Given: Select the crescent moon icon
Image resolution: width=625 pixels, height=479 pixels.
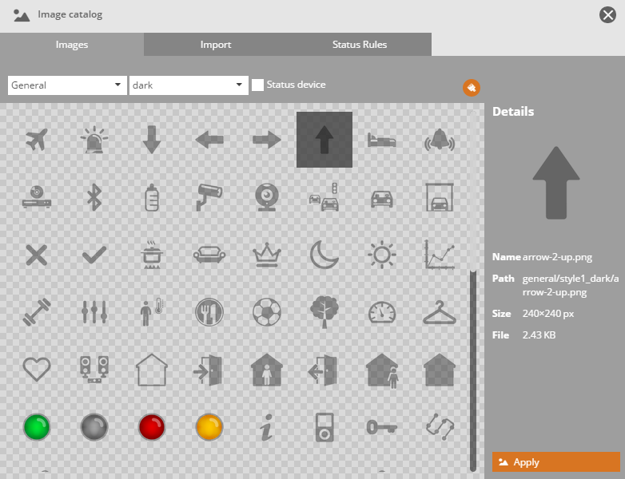Looking at the screenshot, I should pyautogui.click(x=324, y=255).
